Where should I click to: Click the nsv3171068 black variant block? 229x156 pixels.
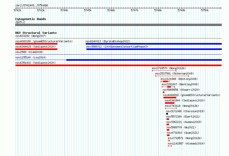coord(167,114)
